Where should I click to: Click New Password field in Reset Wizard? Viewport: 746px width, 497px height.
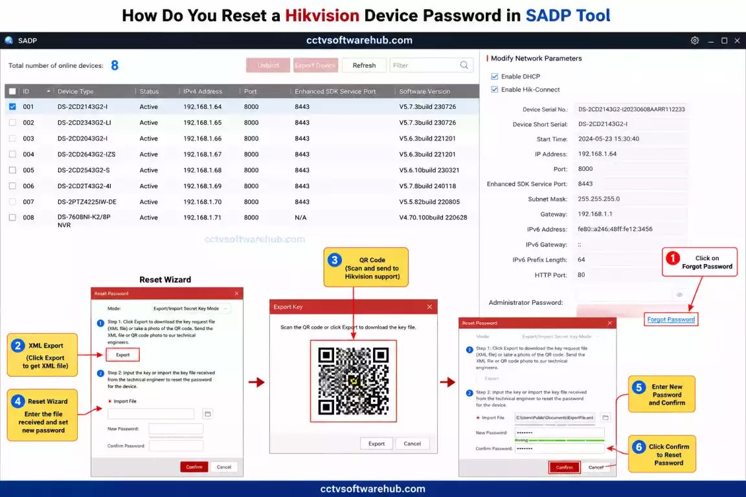pyautogui.click(x=176, y=429)
